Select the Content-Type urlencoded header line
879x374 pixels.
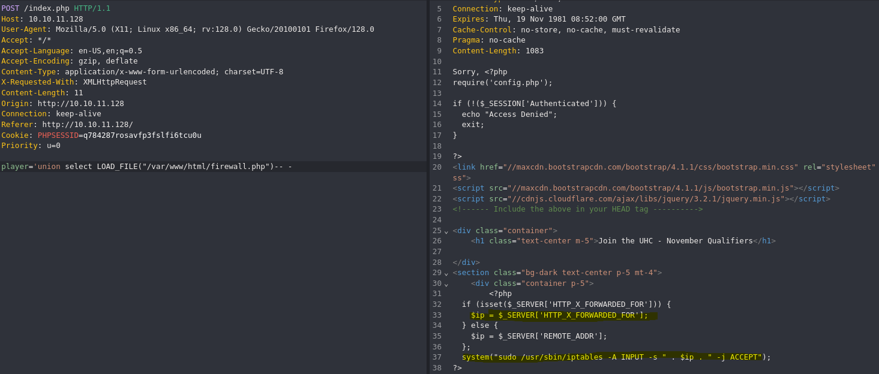click(x=142, y=72)
